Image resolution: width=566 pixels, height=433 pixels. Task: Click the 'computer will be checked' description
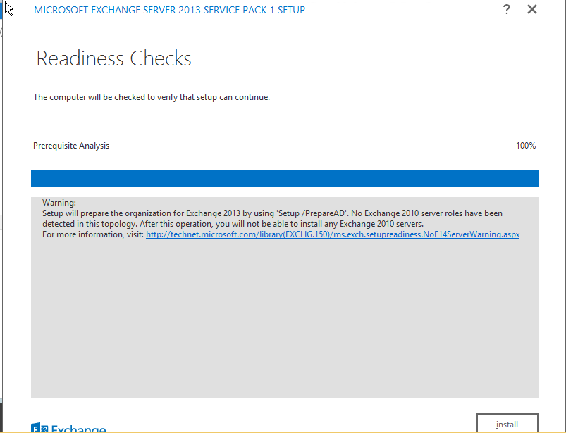pos(152,97)
